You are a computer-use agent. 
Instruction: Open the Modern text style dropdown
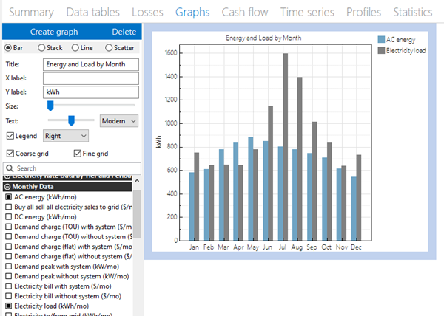pos(119,120)
